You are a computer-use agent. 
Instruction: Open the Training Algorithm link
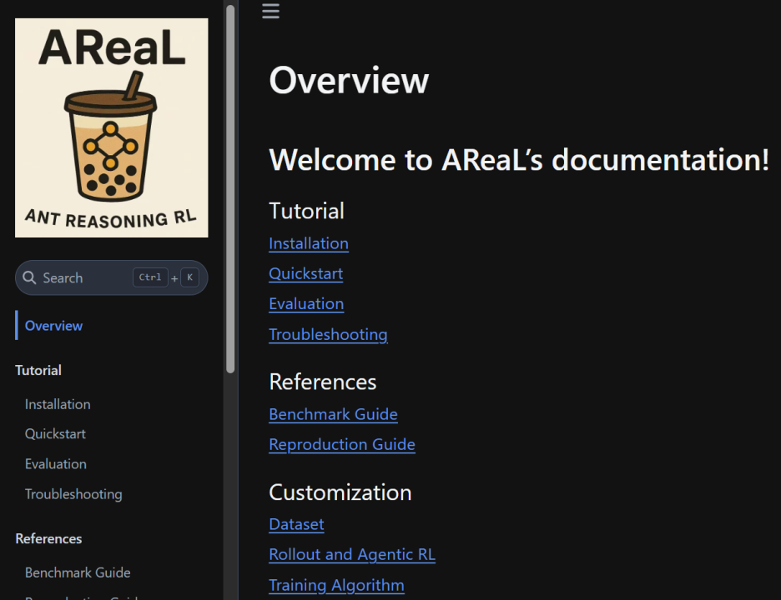coord(337,585)
